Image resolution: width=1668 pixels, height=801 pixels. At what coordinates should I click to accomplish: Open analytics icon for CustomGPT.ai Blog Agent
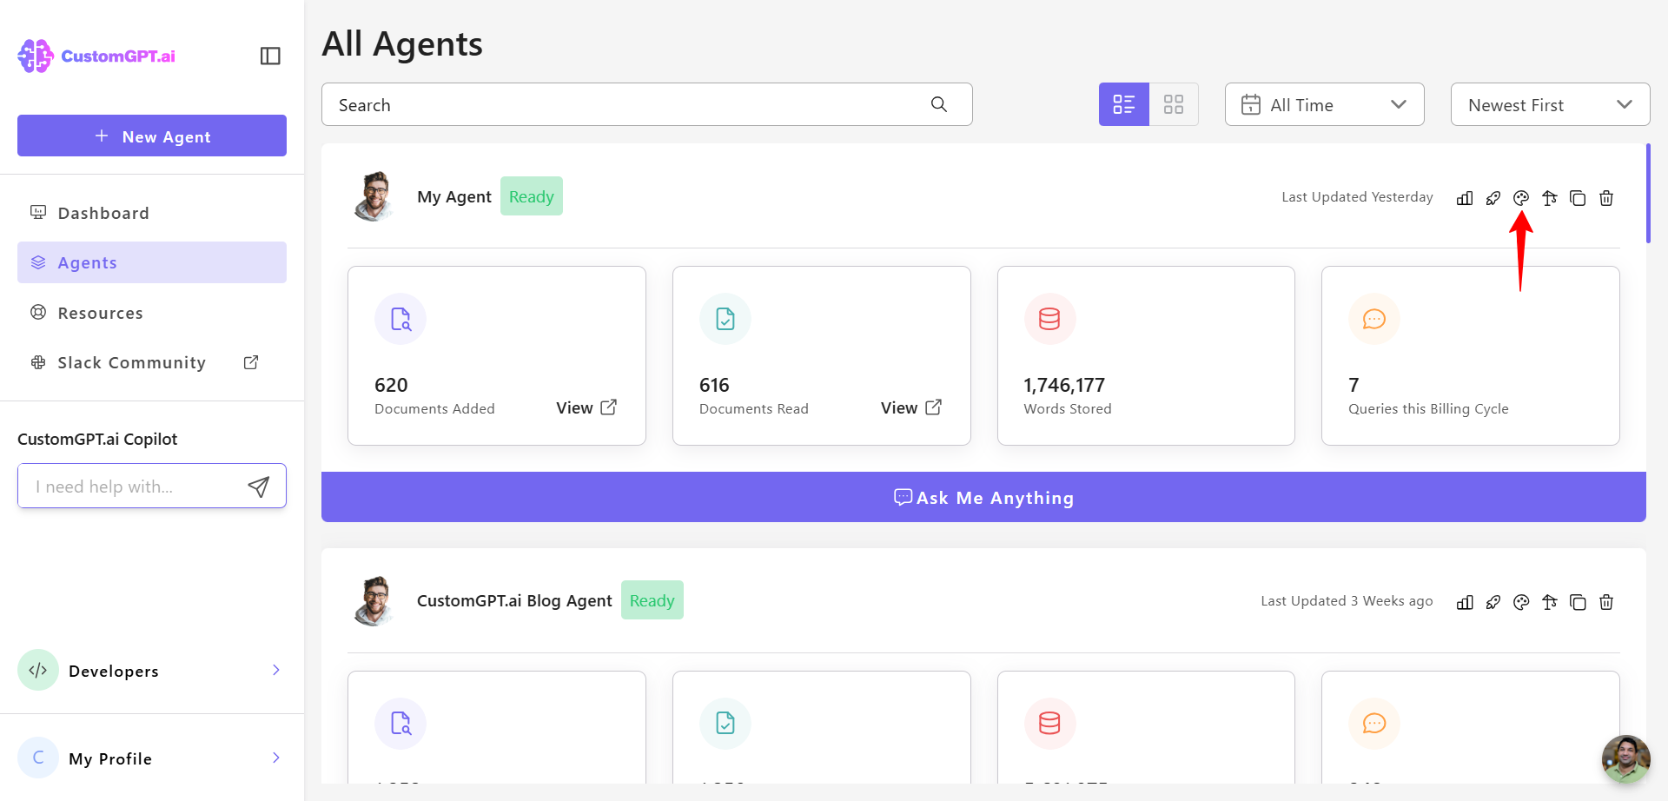click(1465, 602)
